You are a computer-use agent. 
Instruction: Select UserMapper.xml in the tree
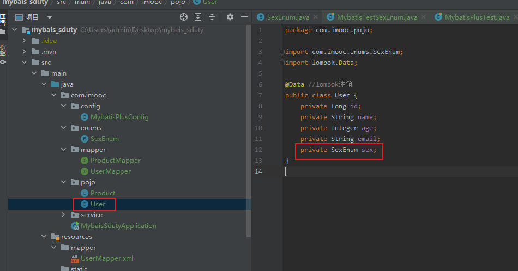(x=107, y=258)
